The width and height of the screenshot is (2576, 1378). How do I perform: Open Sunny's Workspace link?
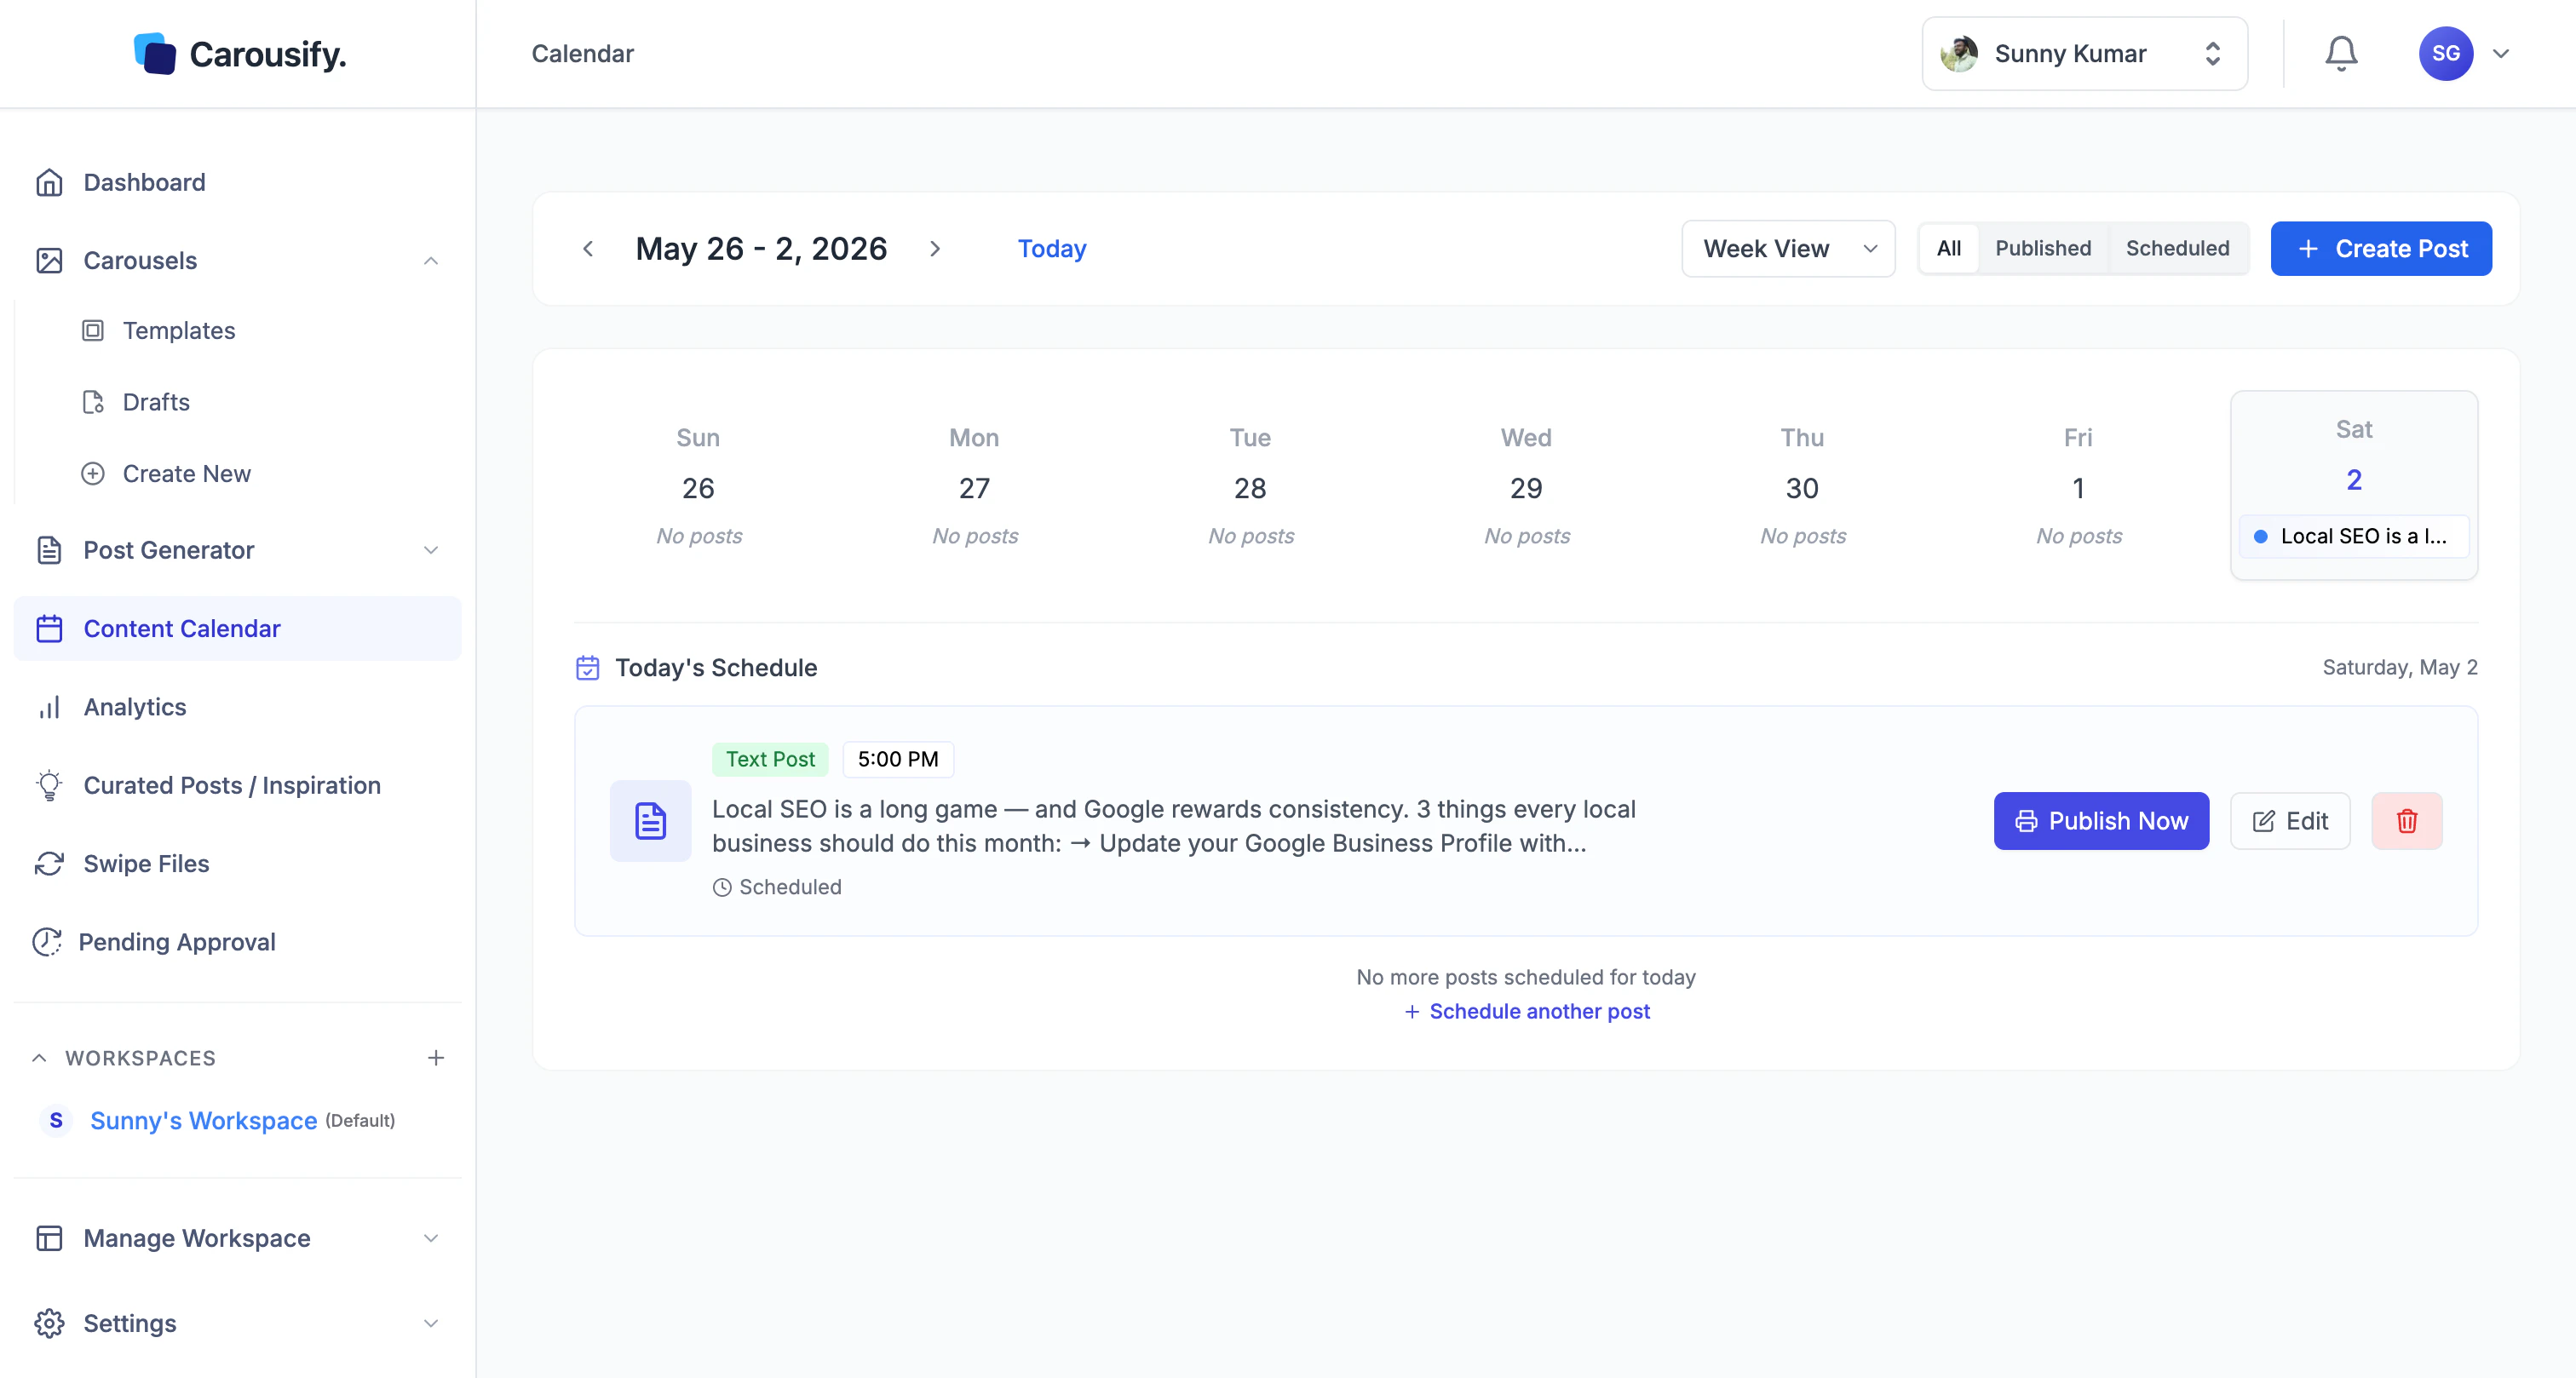pyautogui.click(x=203, y=1120)
